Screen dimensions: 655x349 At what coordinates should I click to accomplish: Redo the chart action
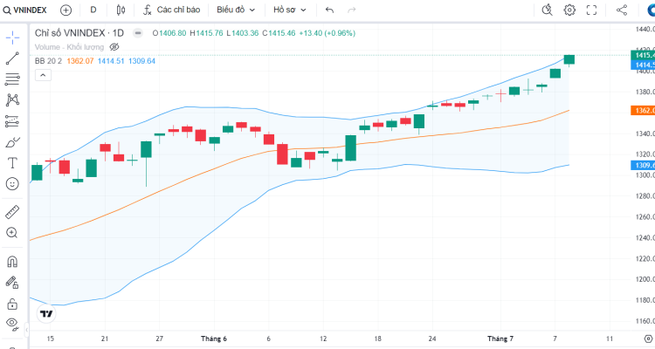[352, 10]
